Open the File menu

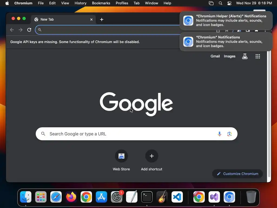click(41, 3)
